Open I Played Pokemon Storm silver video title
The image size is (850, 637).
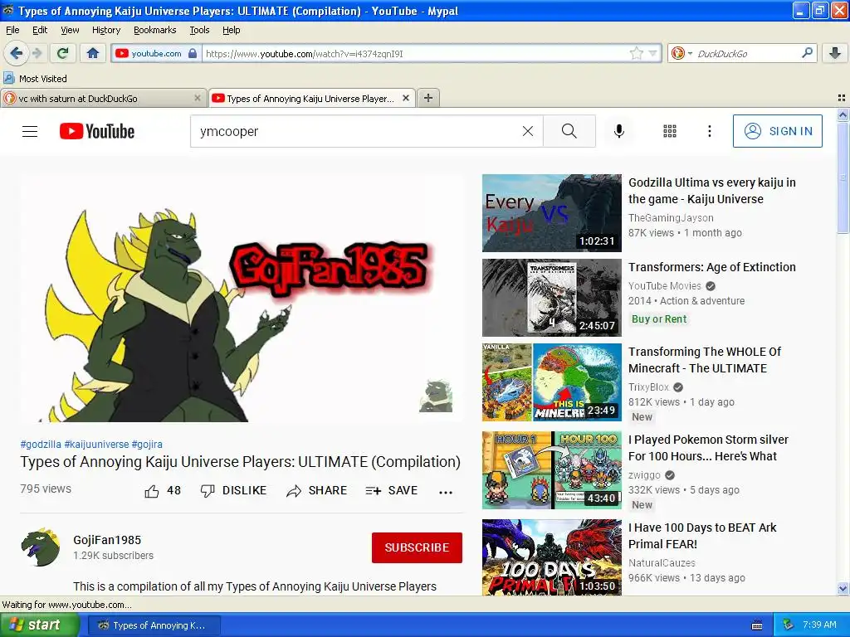[708, 448]
